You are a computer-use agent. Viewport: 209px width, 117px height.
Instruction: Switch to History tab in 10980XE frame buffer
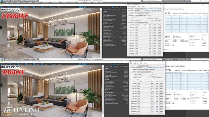(x=114, y=9)
